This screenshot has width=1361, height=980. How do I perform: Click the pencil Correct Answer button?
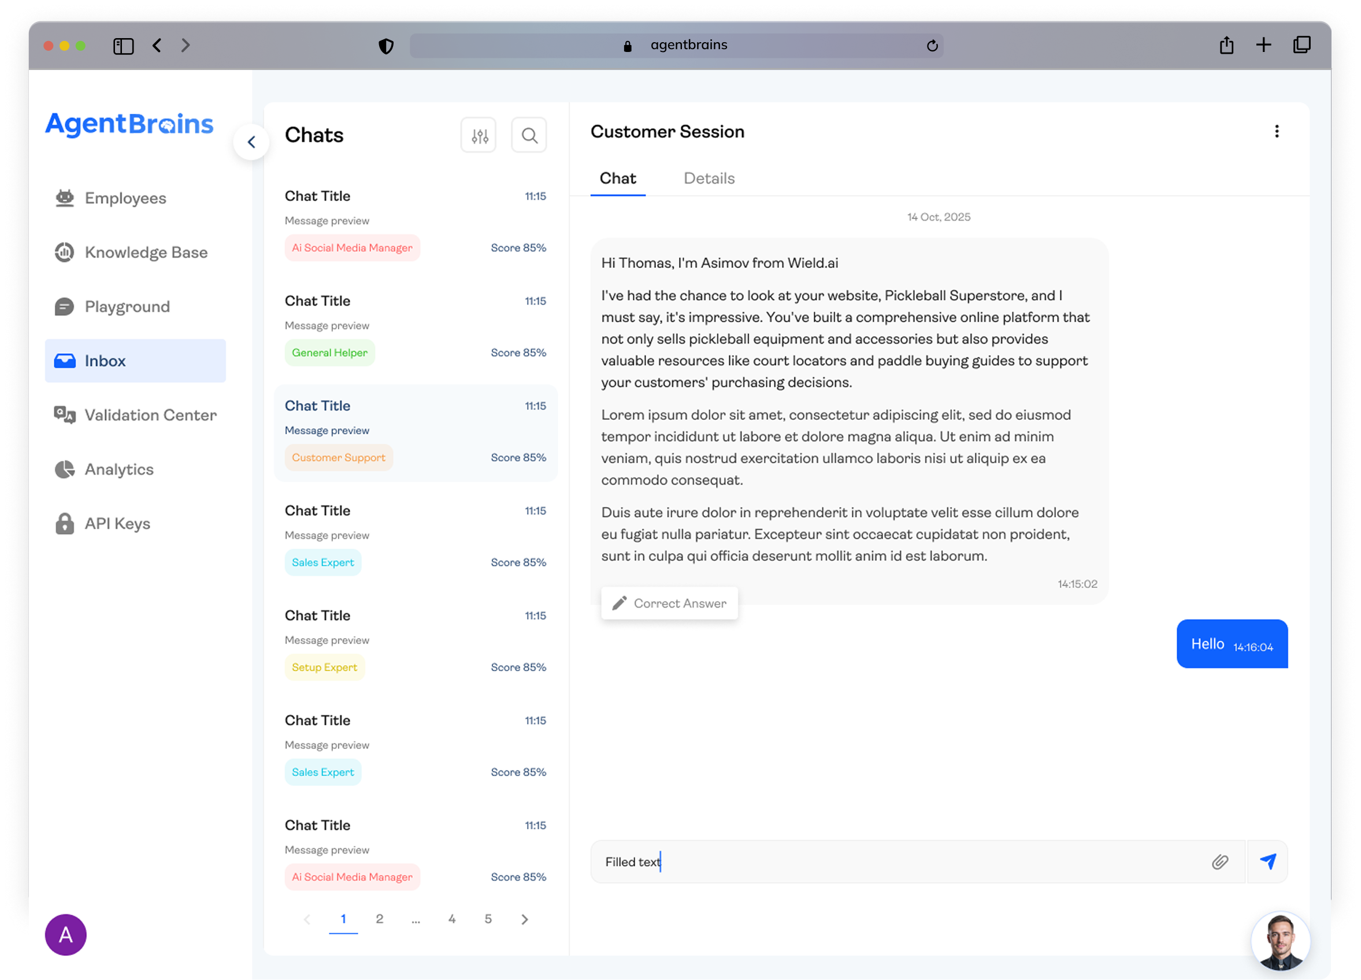coord(669,603)
